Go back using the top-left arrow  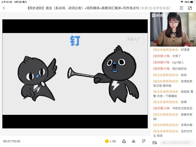point(4,8)
